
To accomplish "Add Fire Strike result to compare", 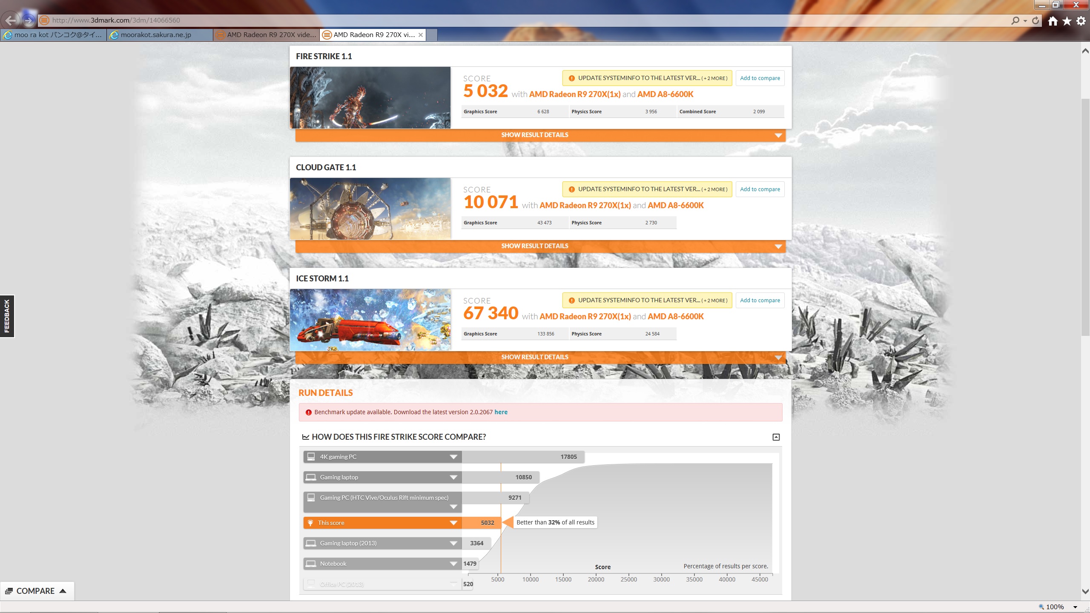I will coord(760,78).
